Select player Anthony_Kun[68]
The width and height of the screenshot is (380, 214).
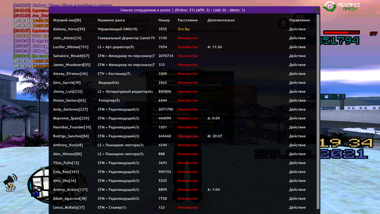pos(68,145)
